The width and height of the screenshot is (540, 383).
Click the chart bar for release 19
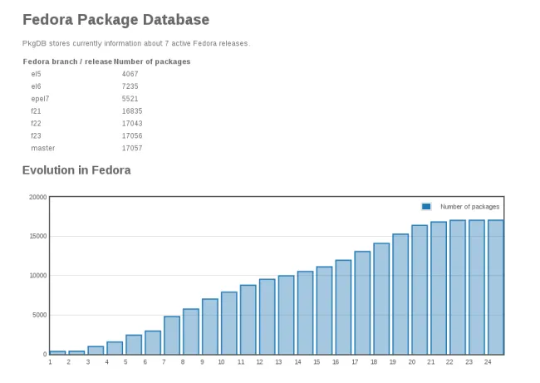click(400, 294)
